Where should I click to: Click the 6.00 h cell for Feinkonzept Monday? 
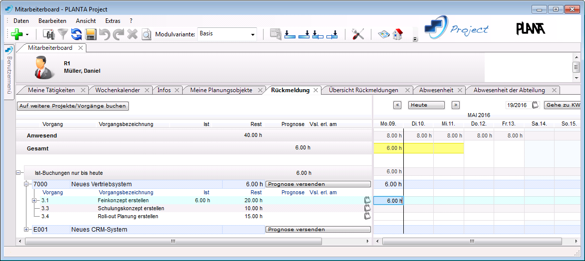tap(388, 201)
